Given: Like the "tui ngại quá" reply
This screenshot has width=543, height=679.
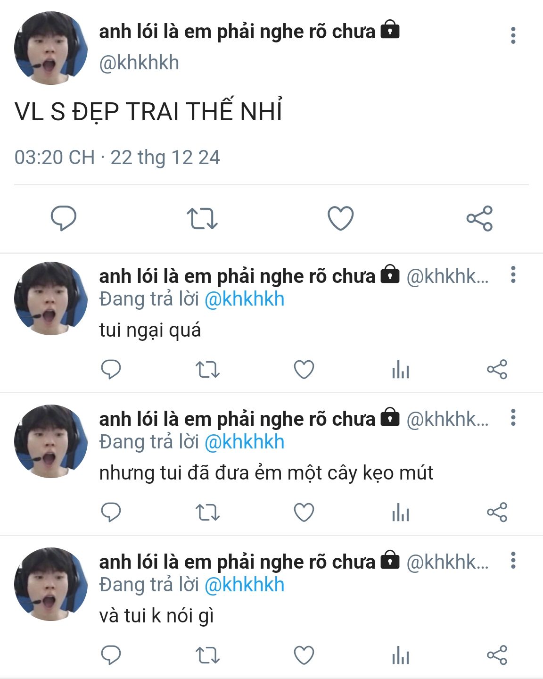Looking at the screenshot, I should point(304,369).
